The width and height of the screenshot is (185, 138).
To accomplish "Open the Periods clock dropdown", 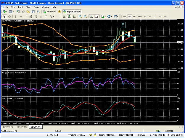I will 110,16.
